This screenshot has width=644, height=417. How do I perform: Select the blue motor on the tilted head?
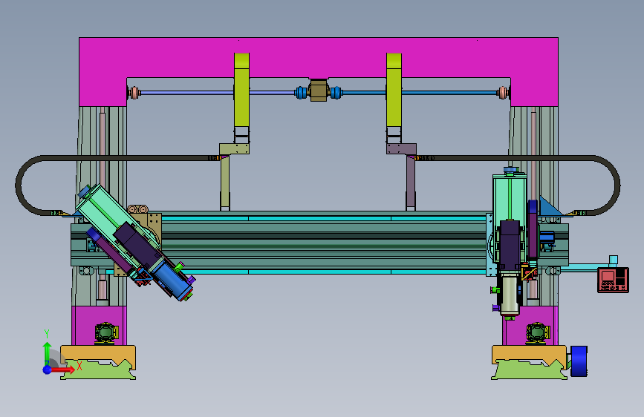point(175,280)
